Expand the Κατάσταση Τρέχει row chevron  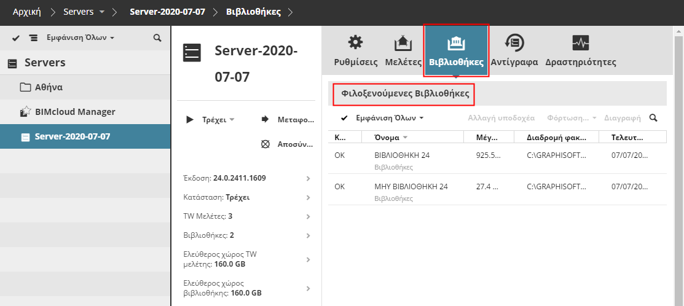pos(309,197)
